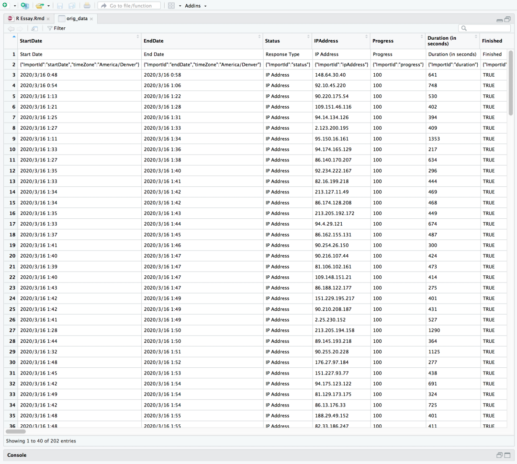Focus the Go to file/function field
Viewport: 517px width, 464px height.
point(129,6)
